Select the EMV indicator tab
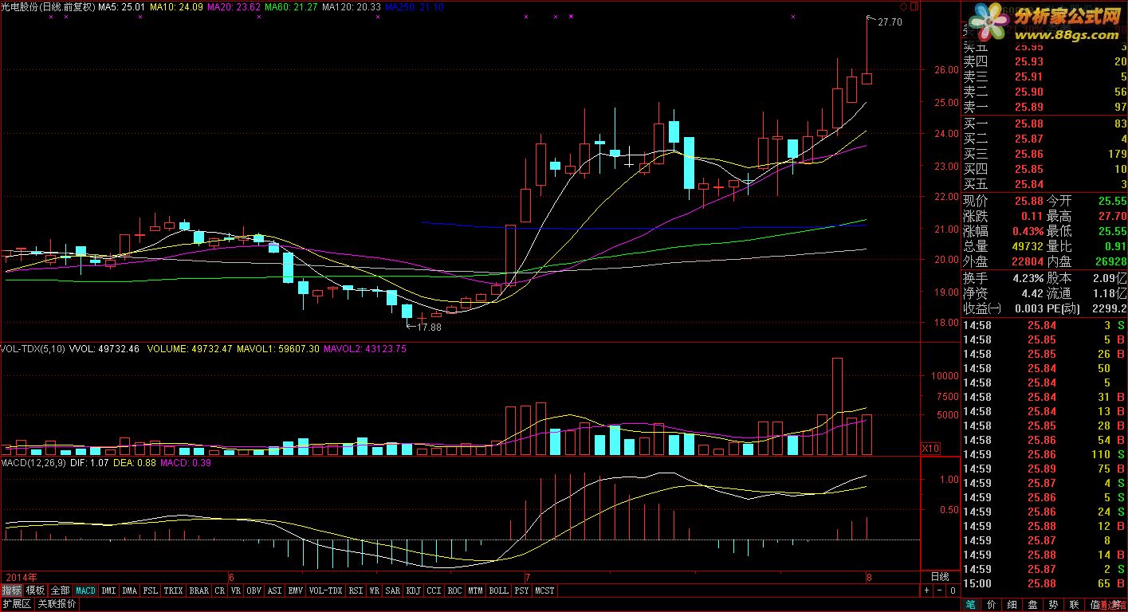This screenshot has height=612, width=1128. pos(295,590)
